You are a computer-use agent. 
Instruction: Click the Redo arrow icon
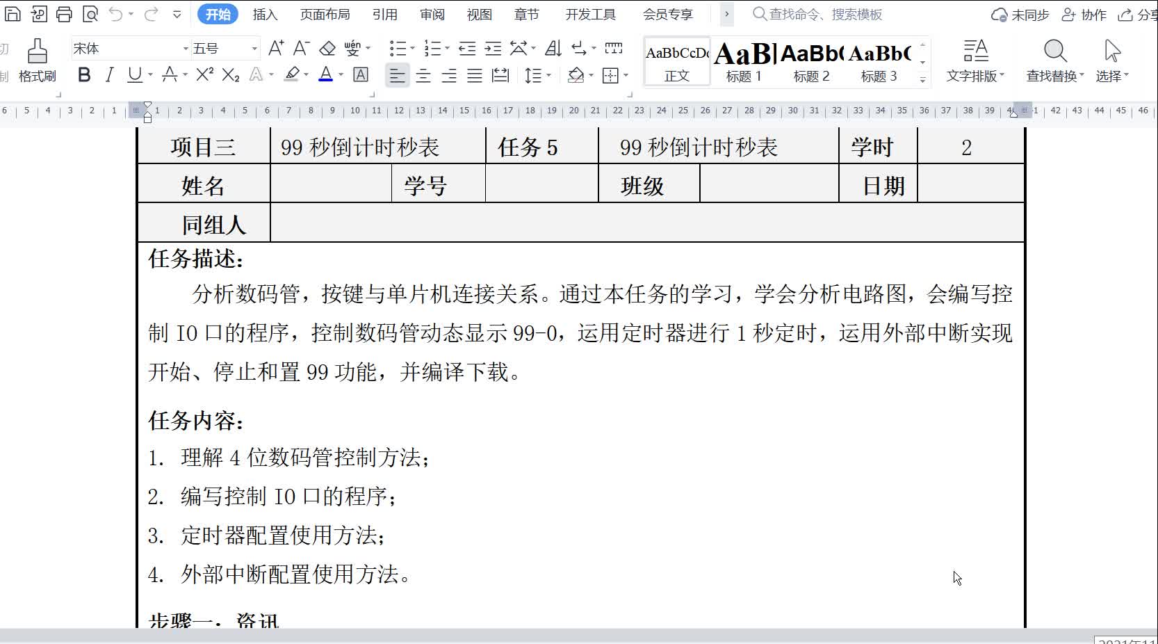click(151, 14)
